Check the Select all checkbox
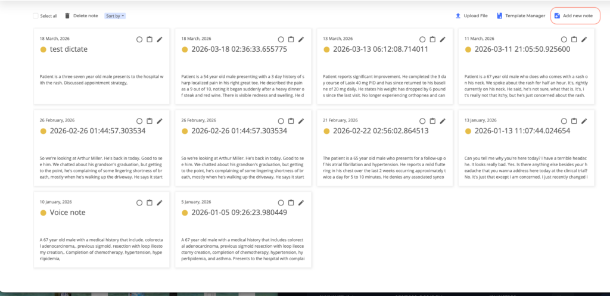610x296 pixels. 36,16
